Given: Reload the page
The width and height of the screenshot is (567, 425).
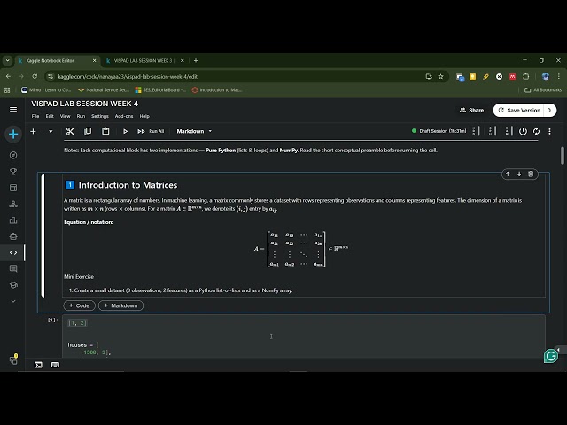Looking at the screenshot, I should (35, 77).
